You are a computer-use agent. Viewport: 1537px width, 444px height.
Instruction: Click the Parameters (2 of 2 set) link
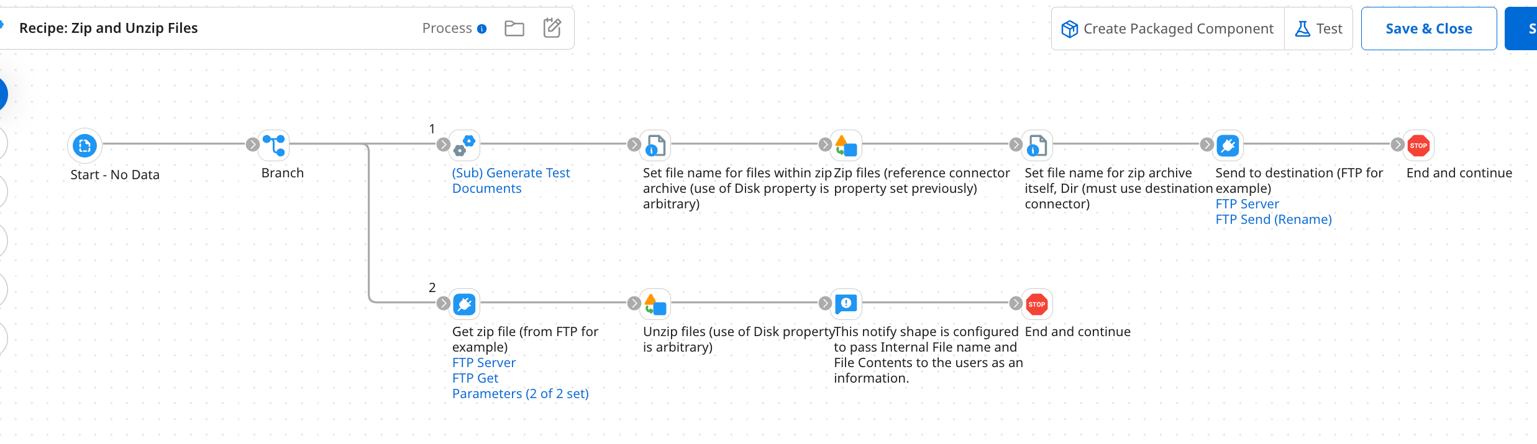tap(521, 394)
